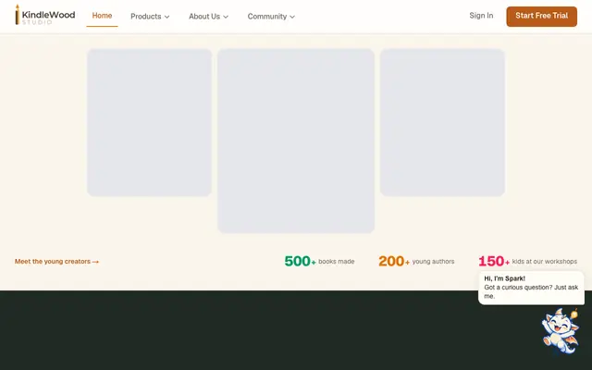Click the 500+ books made stat
Screen dimensions: 592x370
coord(319,261)
